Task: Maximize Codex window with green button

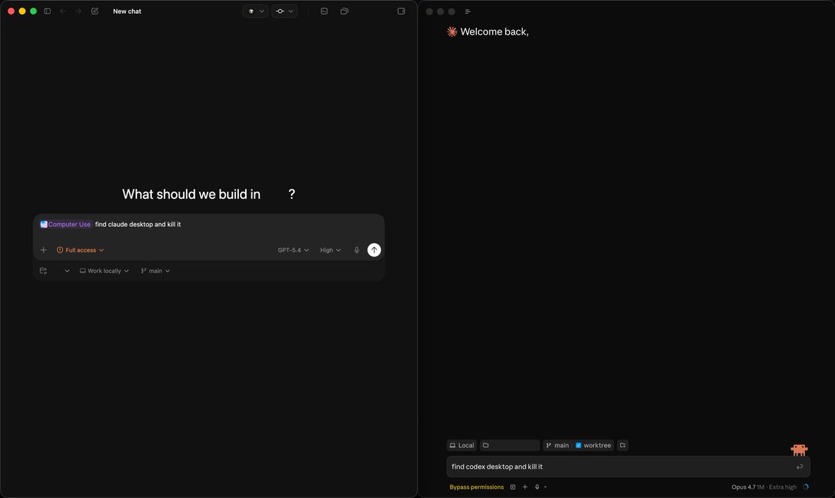Action: [x=33, y=11]
